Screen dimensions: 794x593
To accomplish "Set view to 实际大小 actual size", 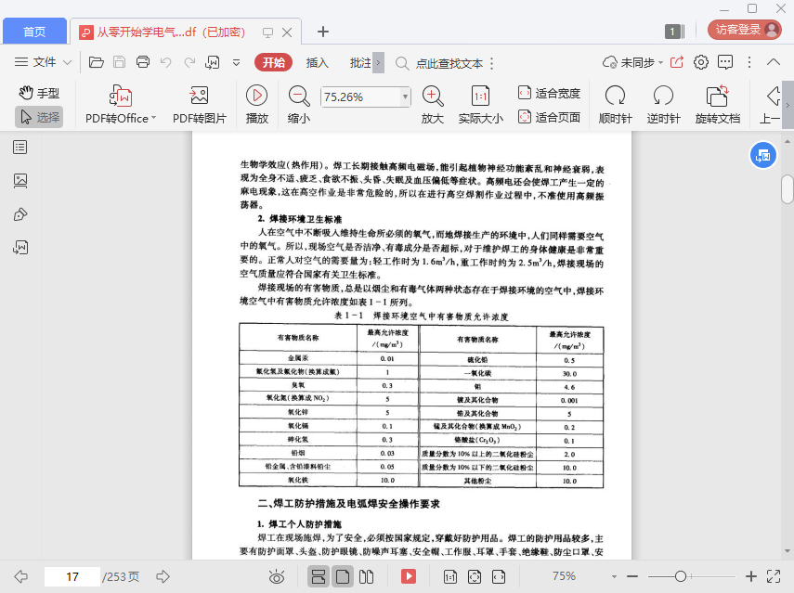I will click(480, 105).
